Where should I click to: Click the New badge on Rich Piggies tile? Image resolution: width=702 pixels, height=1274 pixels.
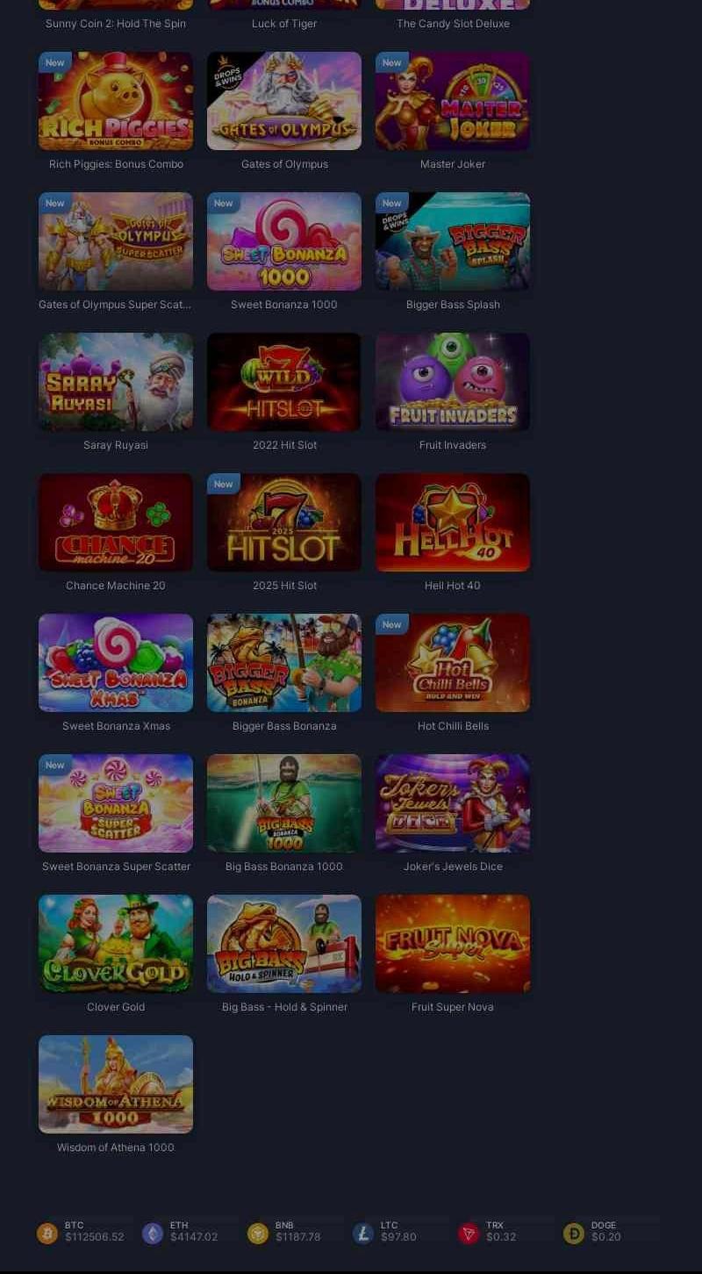click(55, 62)
